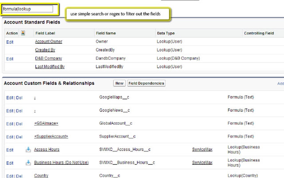Open the <SupplierAccount> field label
Viewport: 284px width, 178px height.
tap(51, 136)
